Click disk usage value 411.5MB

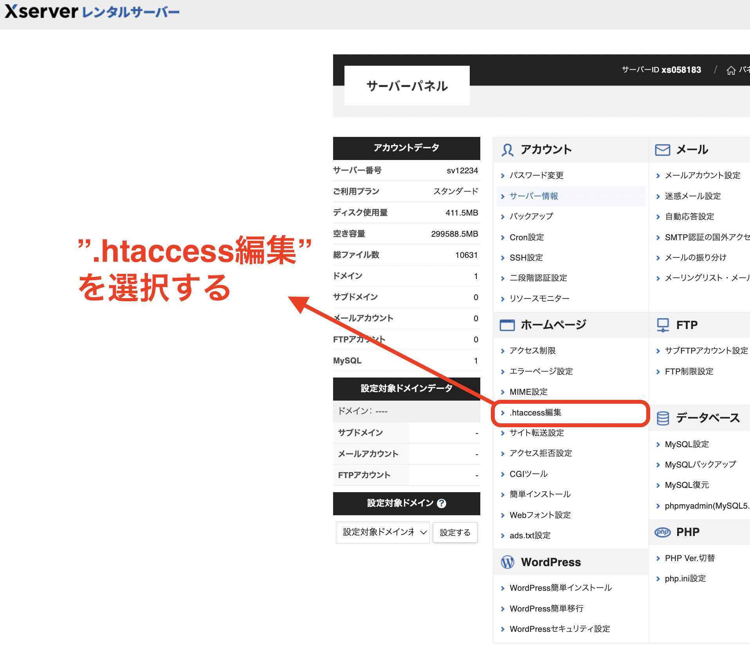(x=462, y=213)
